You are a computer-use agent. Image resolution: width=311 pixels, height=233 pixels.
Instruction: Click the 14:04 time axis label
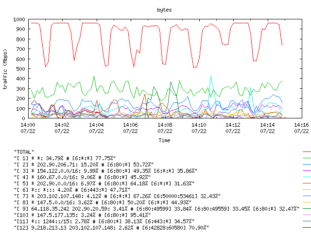(x=96, y=125)
